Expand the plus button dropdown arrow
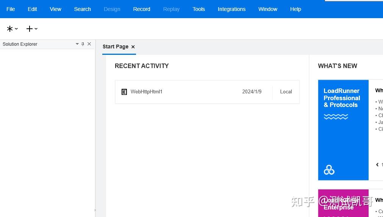Viewport: 383px width, 217px height. tap(36, 29)
